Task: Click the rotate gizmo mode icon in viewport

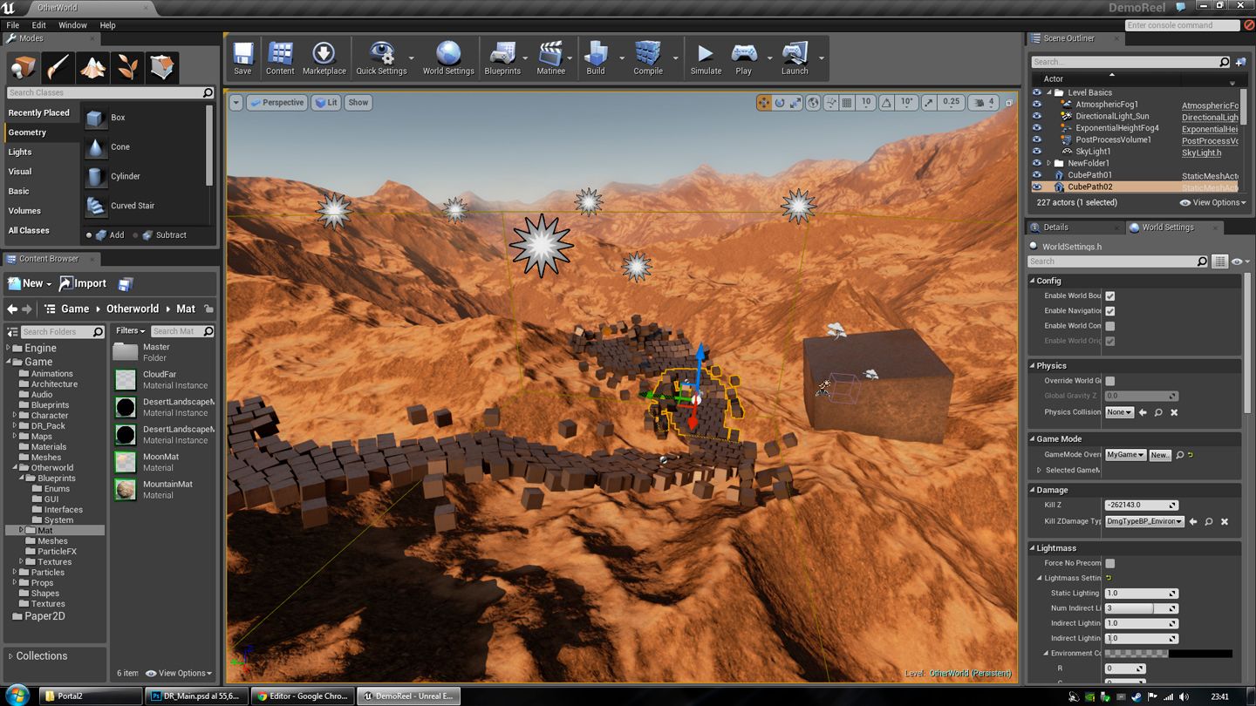Action: (x=780, y=103)
